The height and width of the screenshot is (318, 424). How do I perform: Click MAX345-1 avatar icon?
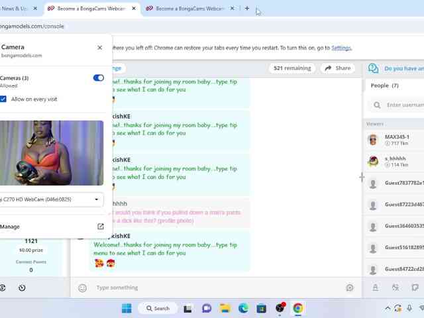pyautogui.click(x=373, y=140)
